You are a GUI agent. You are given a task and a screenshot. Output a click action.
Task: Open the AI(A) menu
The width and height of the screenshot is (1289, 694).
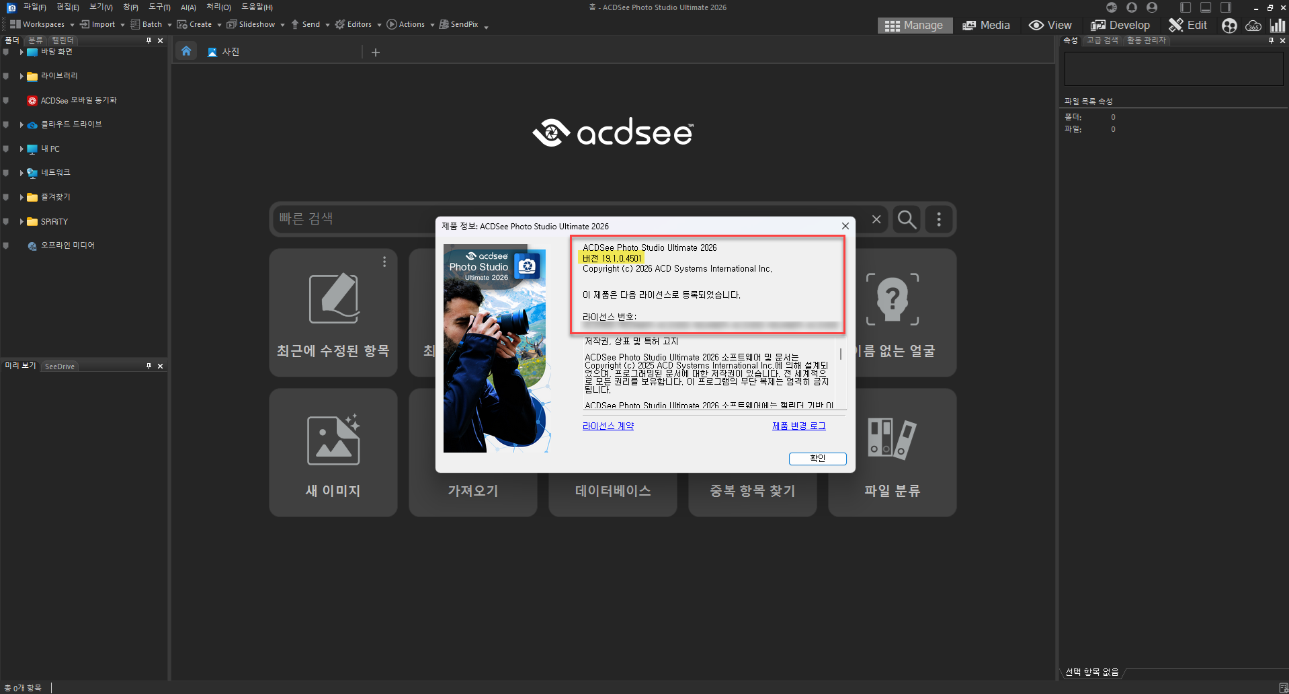188,7
